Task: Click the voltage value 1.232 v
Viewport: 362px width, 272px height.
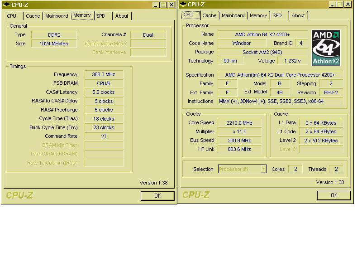Action: 292,61
